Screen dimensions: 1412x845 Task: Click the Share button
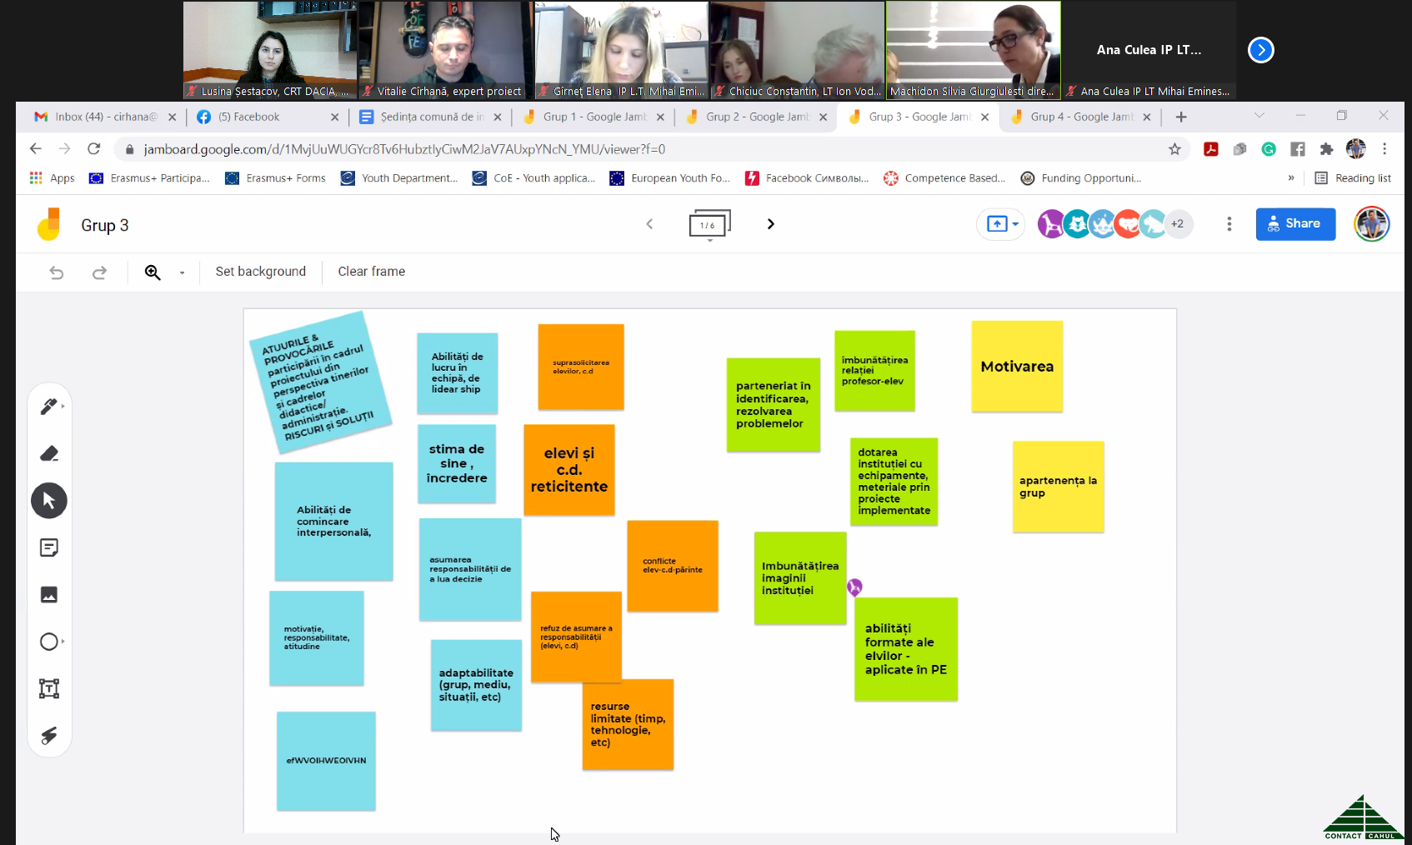tap(1294, 224)
